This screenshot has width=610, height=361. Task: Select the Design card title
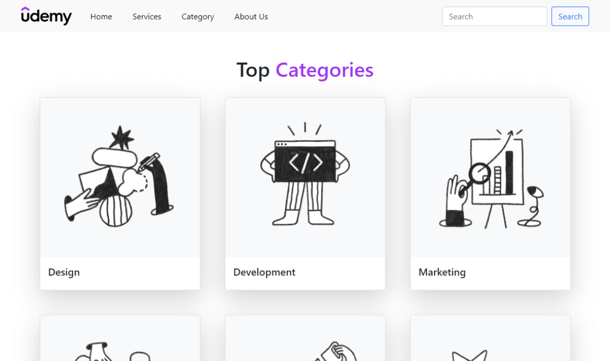64,272
